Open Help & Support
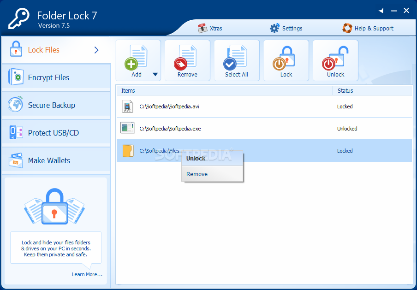This screenshot has height=290, width=417. tap(368, 28)
